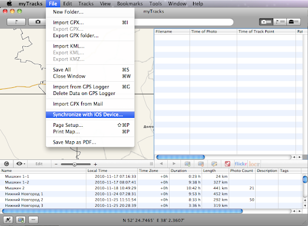Open the Bookmarks menu

click(x=130, y=4)
